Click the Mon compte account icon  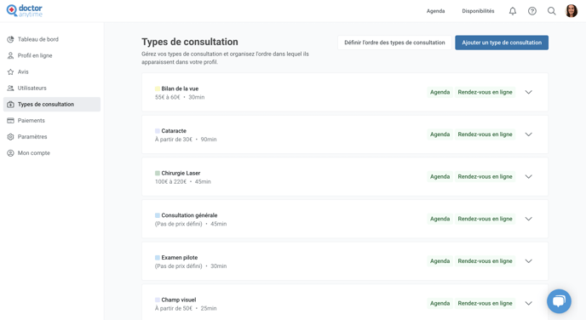click(10, 153)
